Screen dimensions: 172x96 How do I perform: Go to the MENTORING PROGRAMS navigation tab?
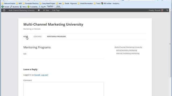56,37
